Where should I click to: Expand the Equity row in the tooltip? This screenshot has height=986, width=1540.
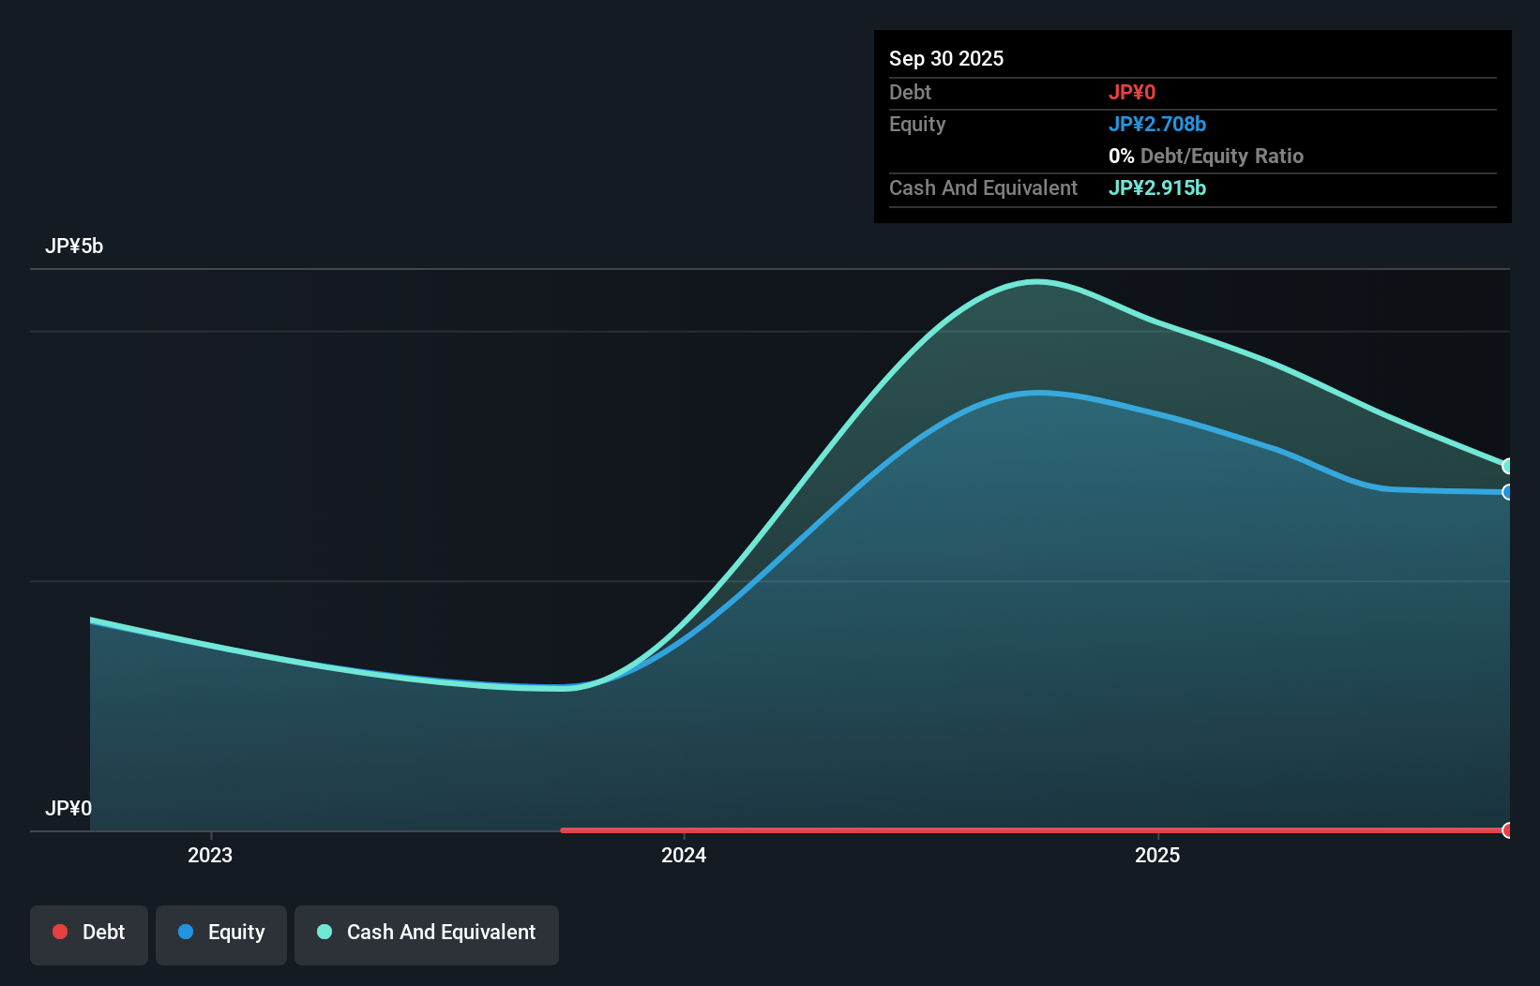click(x=916, y=124)
